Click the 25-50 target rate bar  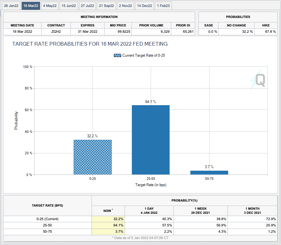pos(151,140)
